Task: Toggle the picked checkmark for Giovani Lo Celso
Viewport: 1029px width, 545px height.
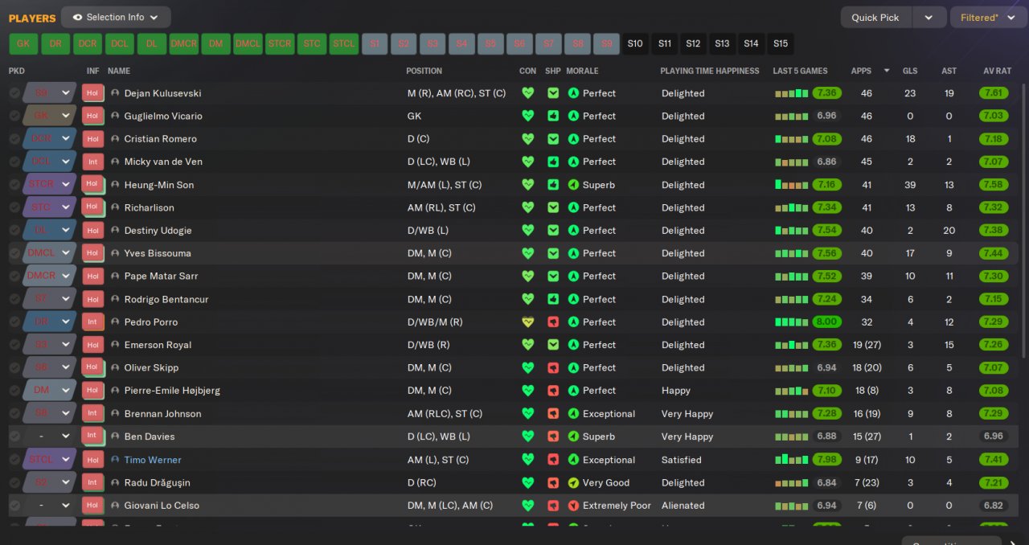Action: [x=14, y=506]
